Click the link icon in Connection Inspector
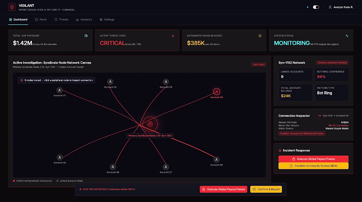Image resolution: width=362 pixels, height=202 pixels. tap(320, 116)
